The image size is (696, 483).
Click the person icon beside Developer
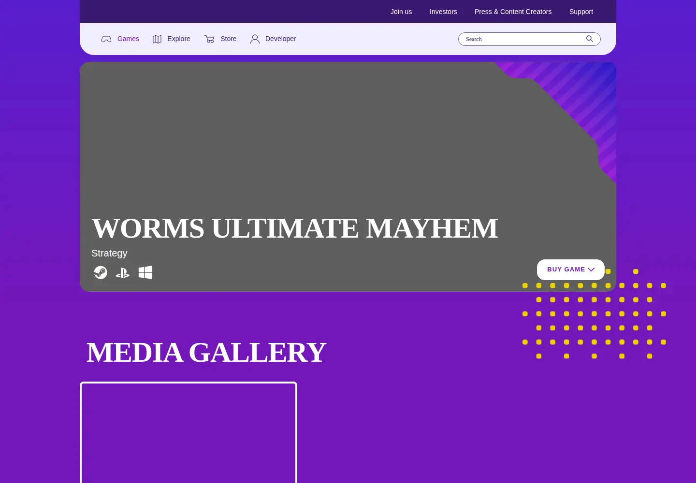coord(255,39)
